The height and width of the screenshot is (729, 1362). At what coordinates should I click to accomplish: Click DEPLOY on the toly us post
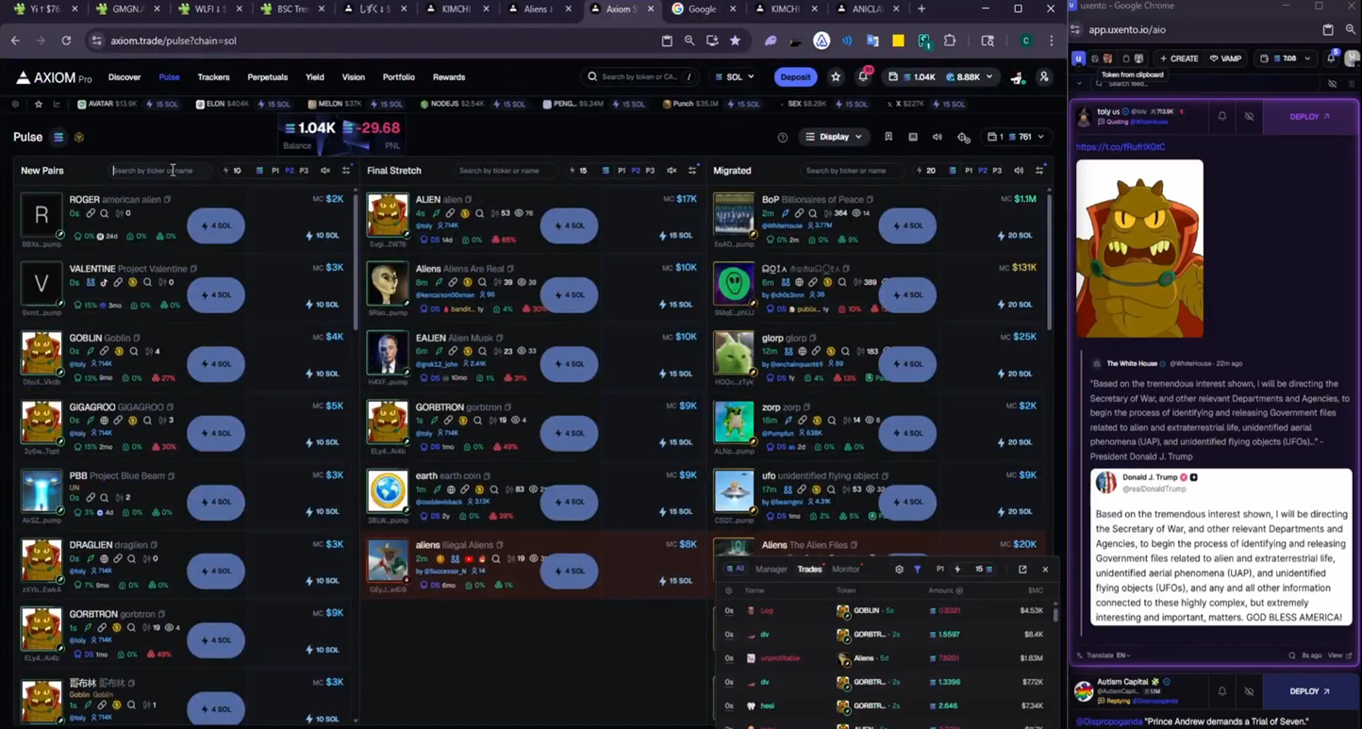pyautogui.click(x=1309, y=117)
